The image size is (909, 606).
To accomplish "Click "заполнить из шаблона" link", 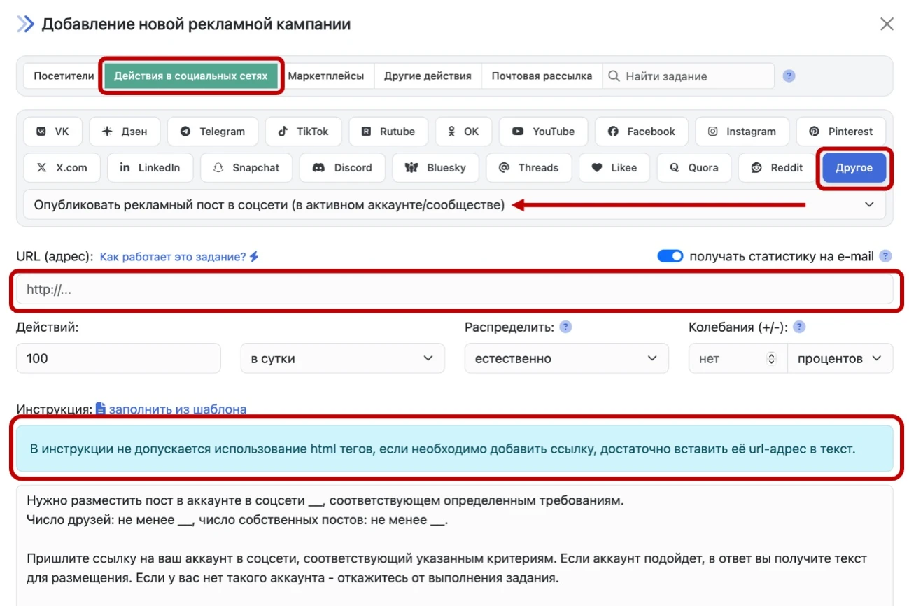I will (x=177, y=409).
